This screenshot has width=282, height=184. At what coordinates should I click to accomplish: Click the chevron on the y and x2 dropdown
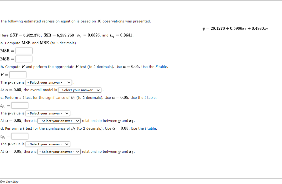78,152
